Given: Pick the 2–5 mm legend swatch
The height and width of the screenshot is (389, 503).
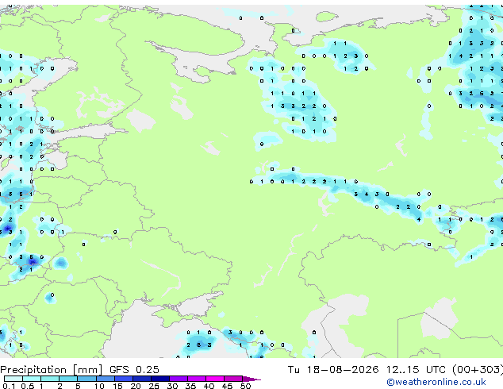Looking at the screenshot, I should coord(68,379).
